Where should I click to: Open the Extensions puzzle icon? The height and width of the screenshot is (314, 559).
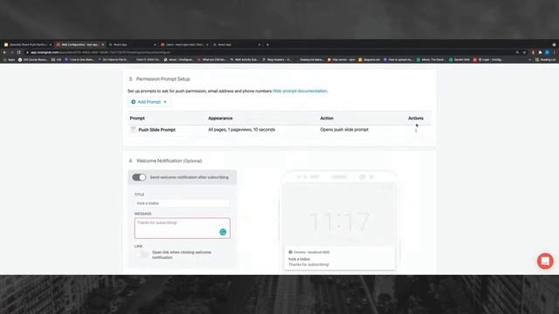tap(541, 52)
